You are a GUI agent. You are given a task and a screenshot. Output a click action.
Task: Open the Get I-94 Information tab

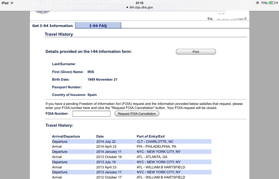52,26
